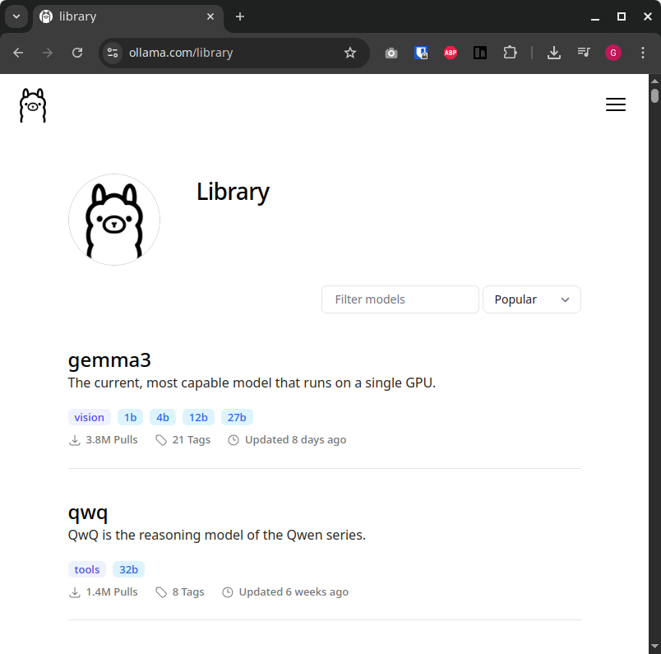
Task: Click the tab list arrow near tab strip
Action: tap(16, 16)
